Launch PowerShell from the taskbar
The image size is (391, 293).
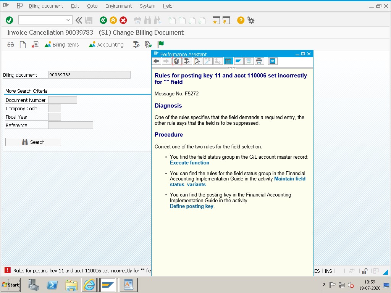coord(52,285)
